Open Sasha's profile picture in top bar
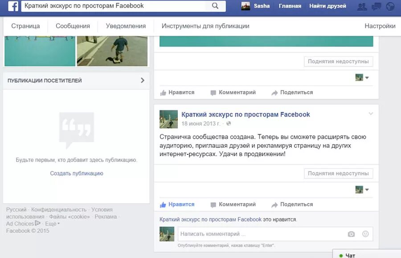 click(x=246, y=6)
